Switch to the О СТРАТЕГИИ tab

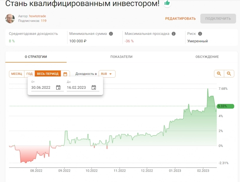pyautogui.click(x=36, y=57)
